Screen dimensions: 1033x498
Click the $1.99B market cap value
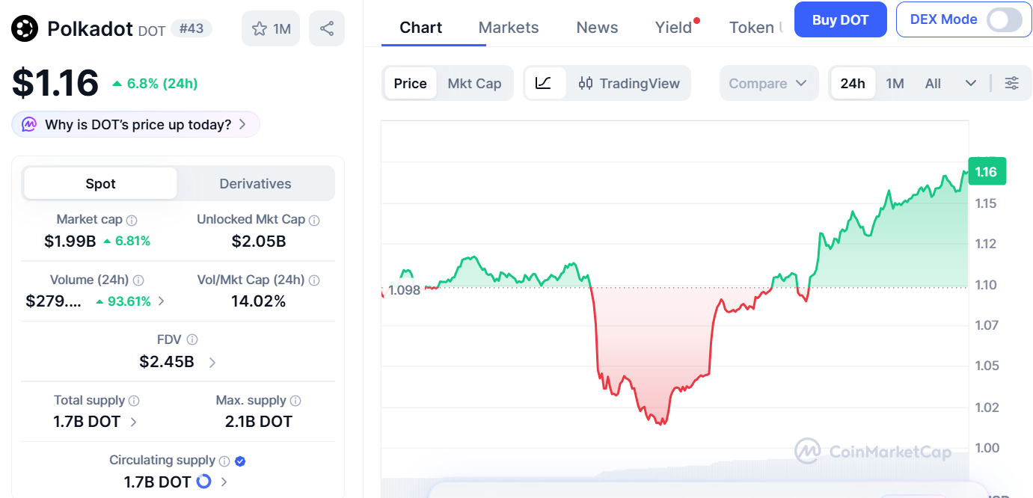point(70,241)
